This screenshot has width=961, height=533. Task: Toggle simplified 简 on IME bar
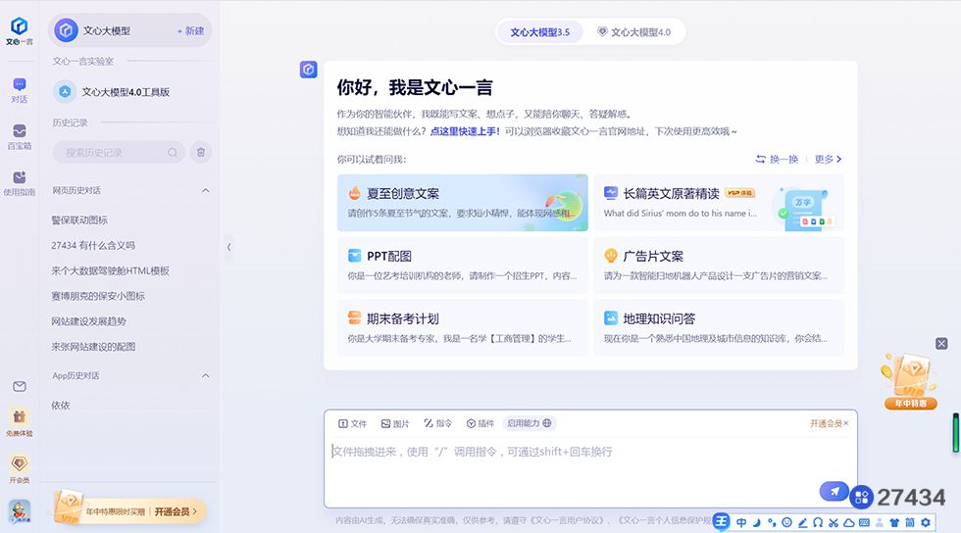(x=910, y=522)
